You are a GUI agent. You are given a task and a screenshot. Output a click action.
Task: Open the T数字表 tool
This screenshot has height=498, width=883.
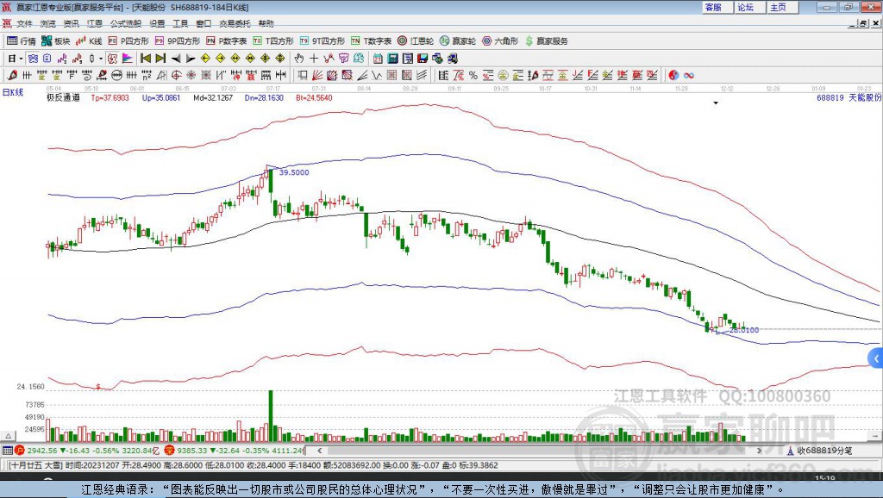pos(371,41)
